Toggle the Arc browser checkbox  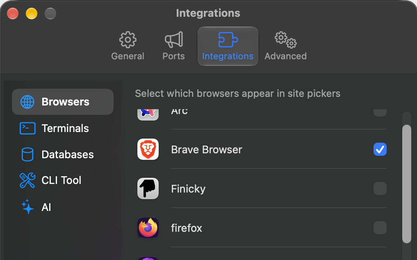380,112
